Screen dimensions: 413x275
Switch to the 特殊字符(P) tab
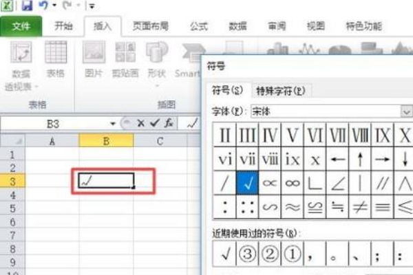click(x=281, y=91)
